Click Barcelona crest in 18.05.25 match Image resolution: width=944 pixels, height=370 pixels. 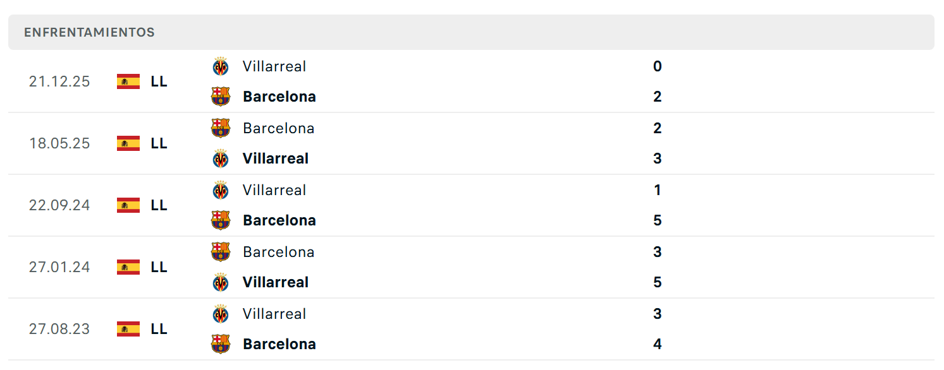point(221,128)
